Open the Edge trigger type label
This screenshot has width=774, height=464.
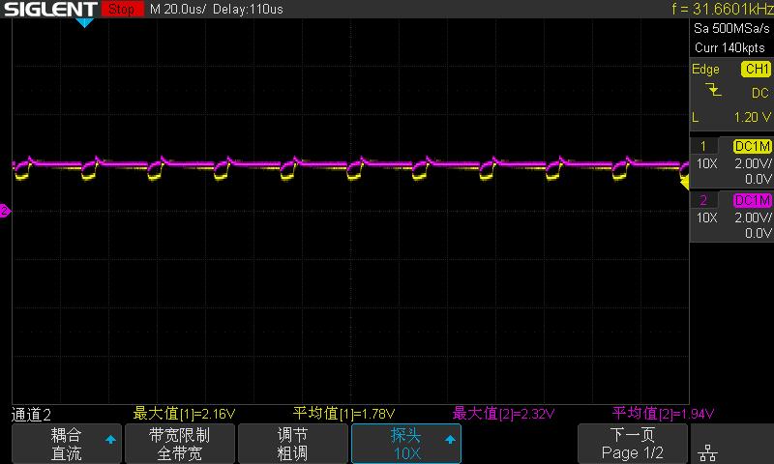(705, 70)
